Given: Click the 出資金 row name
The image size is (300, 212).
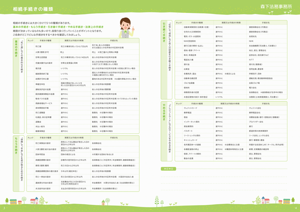Looking at the screenshot, I should pyautogui.click(x=186, y=69).
